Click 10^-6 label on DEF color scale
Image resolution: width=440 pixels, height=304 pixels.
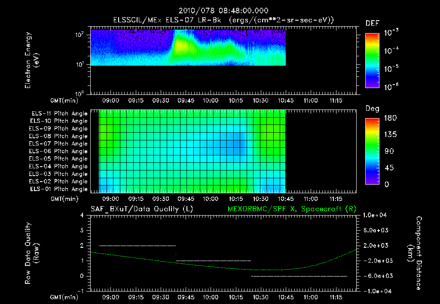[x=391, y=87]
